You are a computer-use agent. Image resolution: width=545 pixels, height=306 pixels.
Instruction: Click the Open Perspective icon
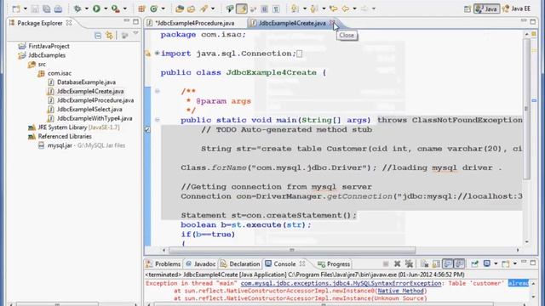468,8
